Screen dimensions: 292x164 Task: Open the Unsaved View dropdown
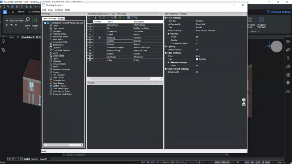[x=15, y=20]
